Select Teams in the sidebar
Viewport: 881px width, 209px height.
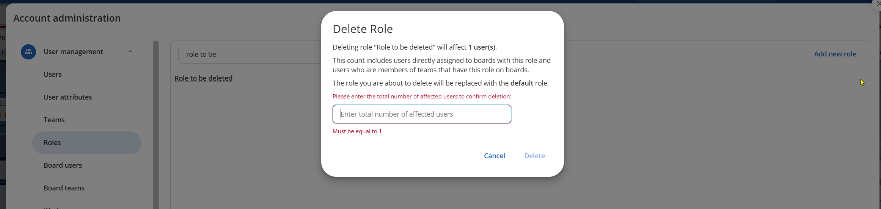point(54,120)
